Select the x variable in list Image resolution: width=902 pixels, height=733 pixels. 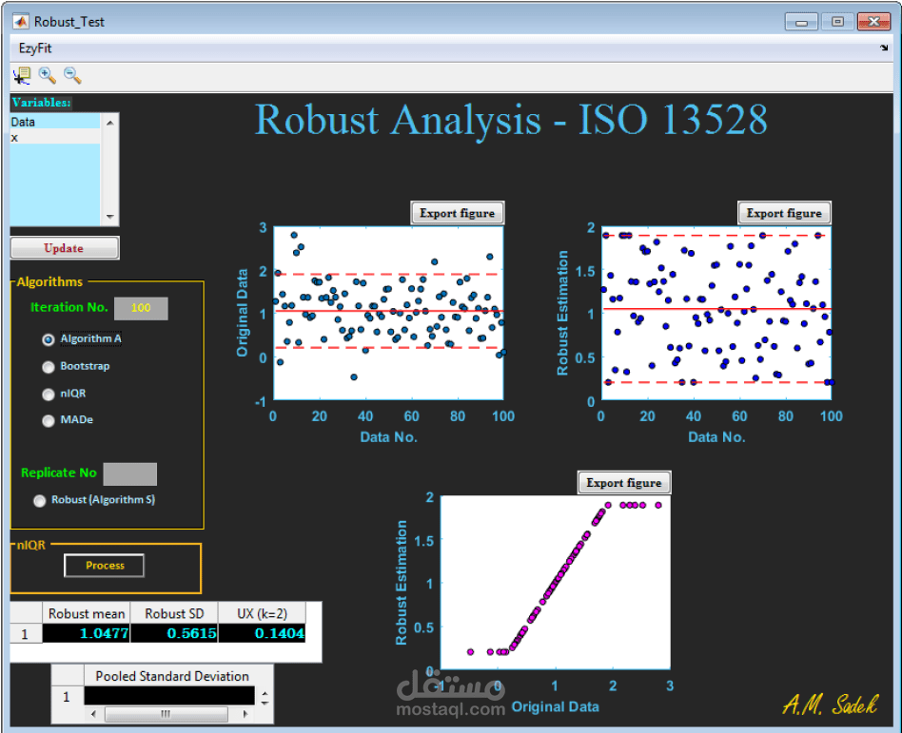55,138
